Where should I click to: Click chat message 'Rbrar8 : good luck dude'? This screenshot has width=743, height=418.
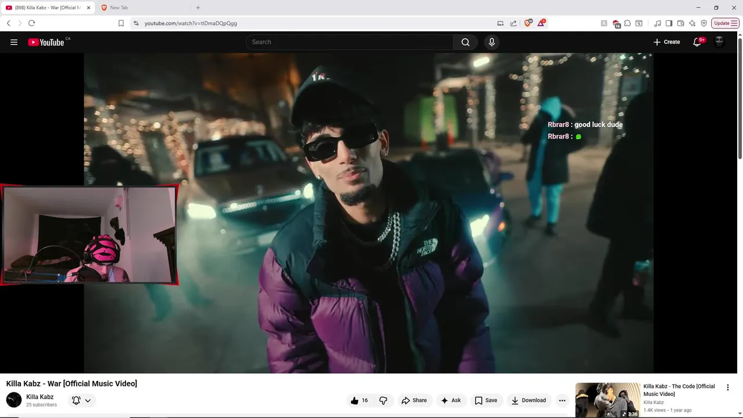[585, 124]
